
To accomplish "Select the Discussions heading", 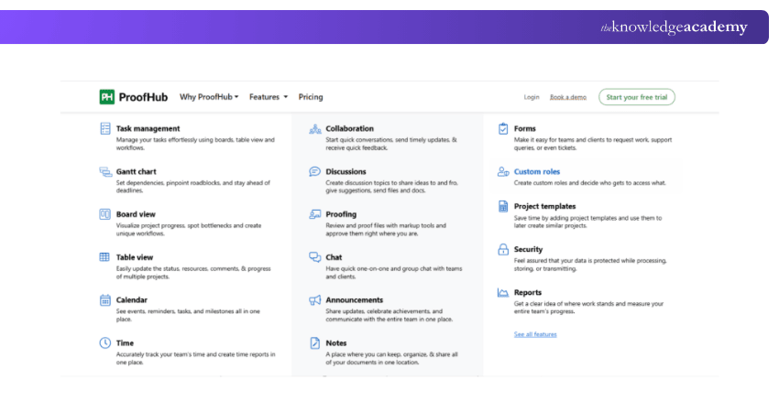I will tap(346, 172).
